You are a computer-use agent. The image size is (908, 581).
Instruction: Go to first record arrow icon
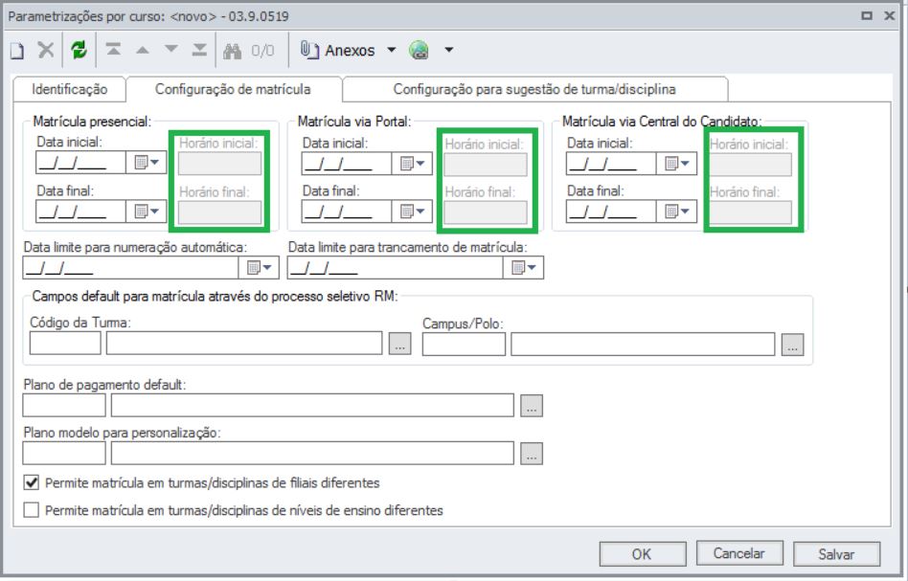[113, 51]
